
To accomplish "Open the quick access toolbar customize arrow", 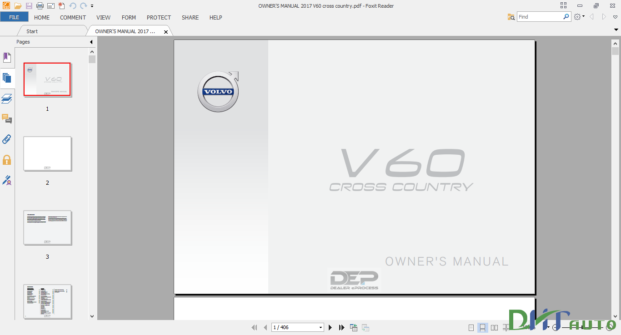I will (x=92, y=6).
